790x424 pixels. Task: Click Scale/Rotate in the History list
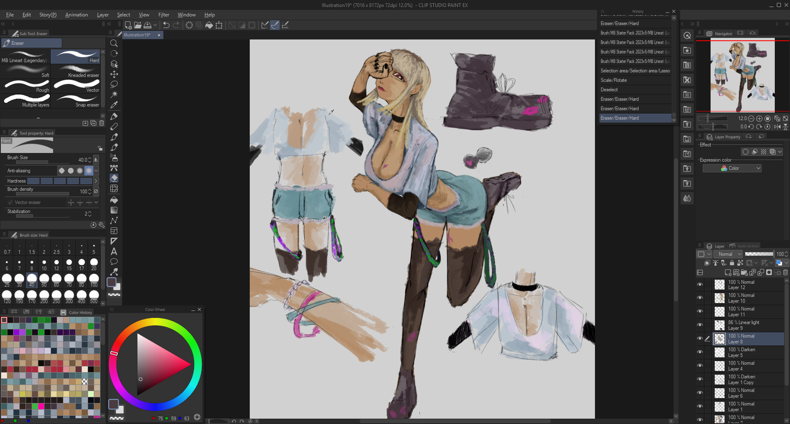pyautogui.click(x=613, y=80)
